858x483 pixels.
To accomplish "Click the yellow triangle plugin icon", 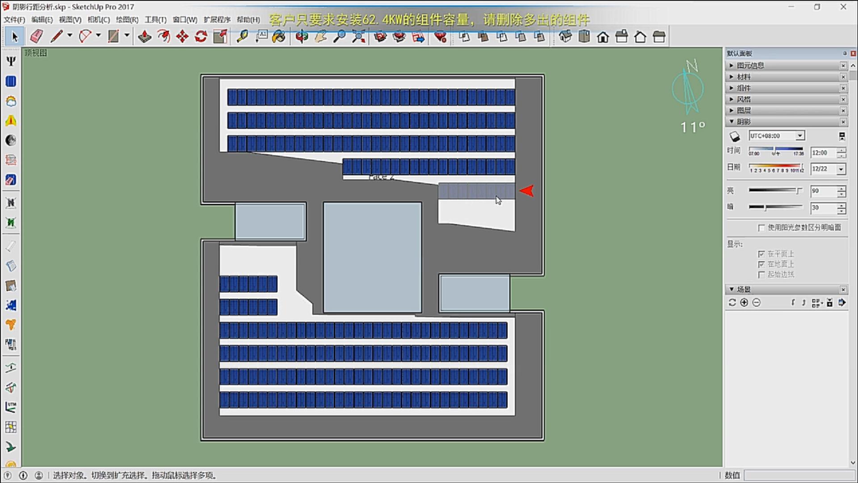I will click(x=11, y=121).
